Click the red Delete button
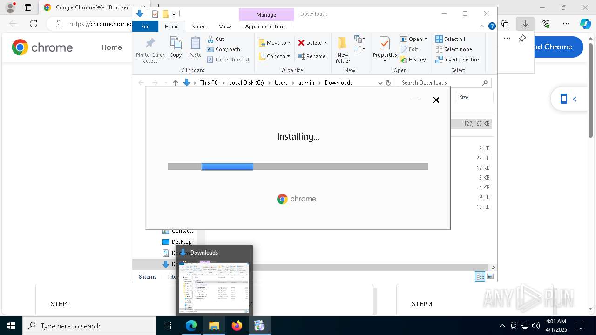596x335 pixels. [x=310, y=43]
